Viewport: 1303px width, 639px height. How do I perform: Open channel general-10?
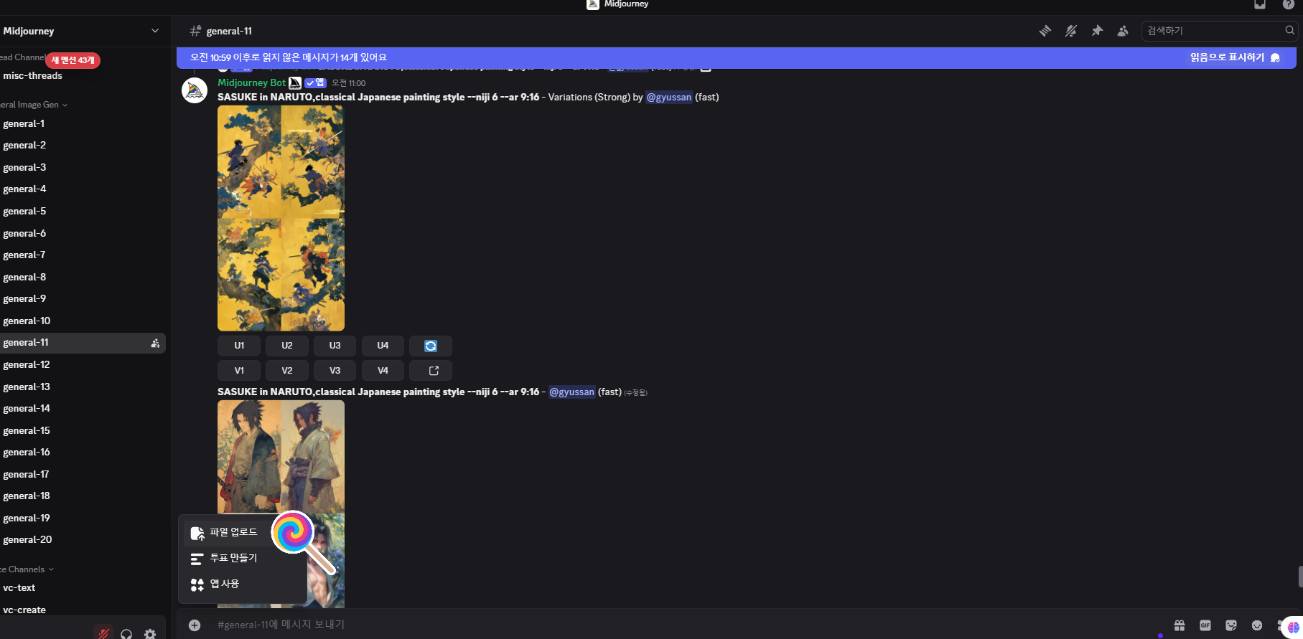pos(27,321)
